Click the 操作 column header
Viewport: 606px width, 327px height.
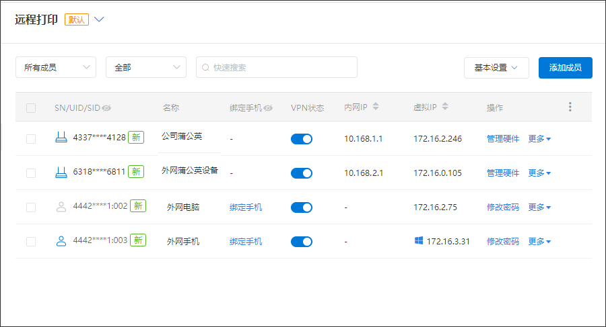pos(495,108)
